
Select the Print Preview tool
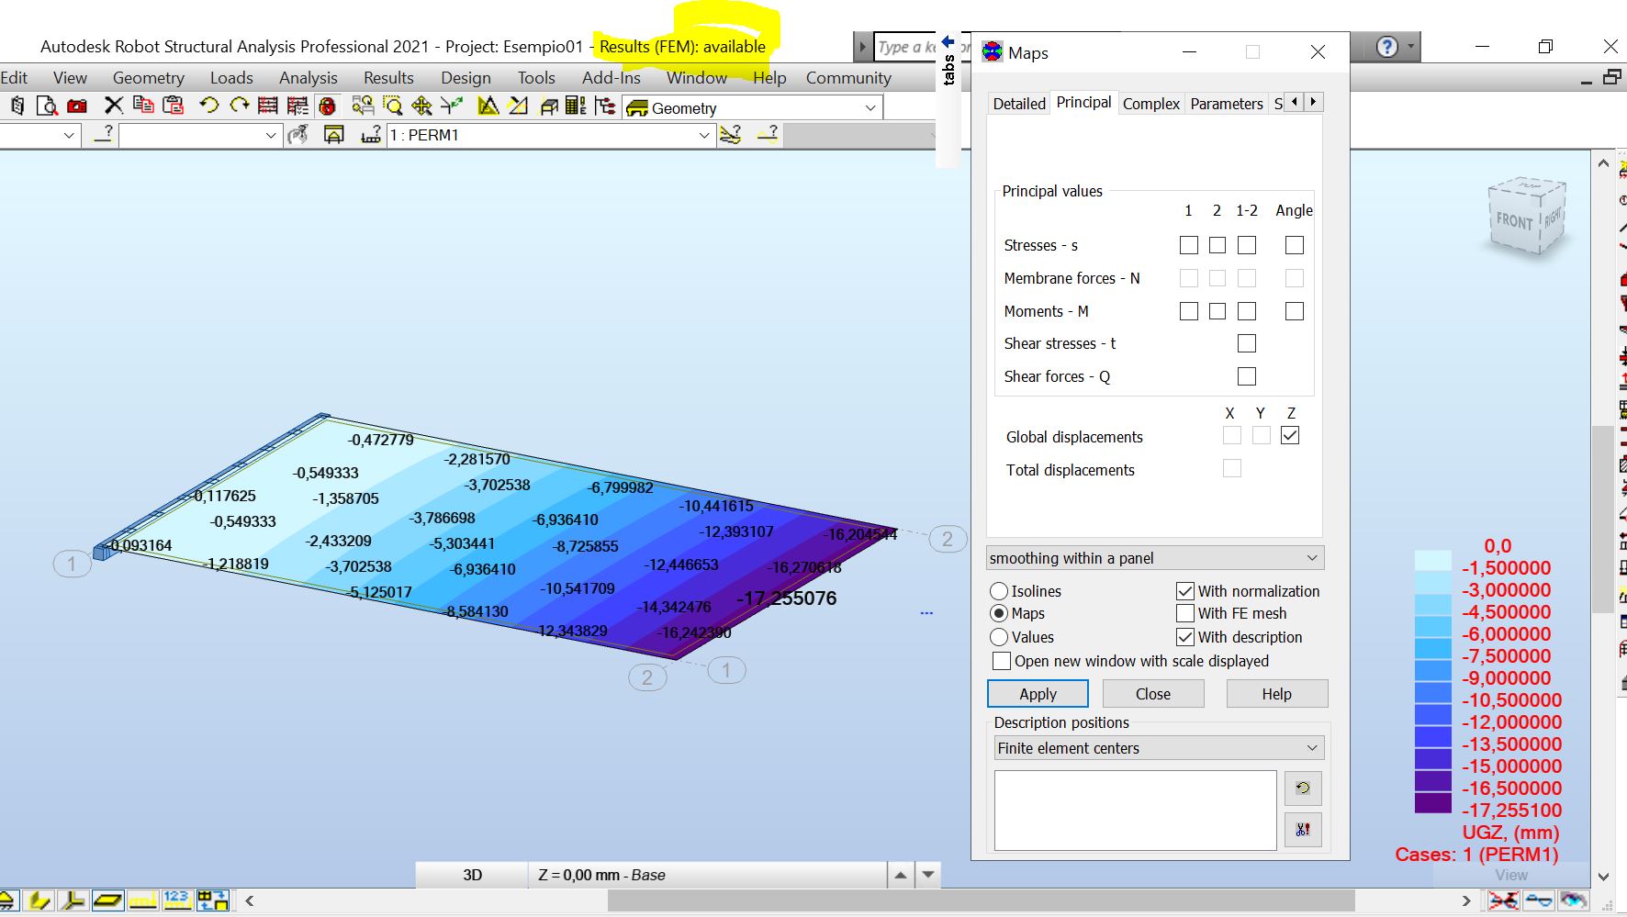[x=46, y=106]
